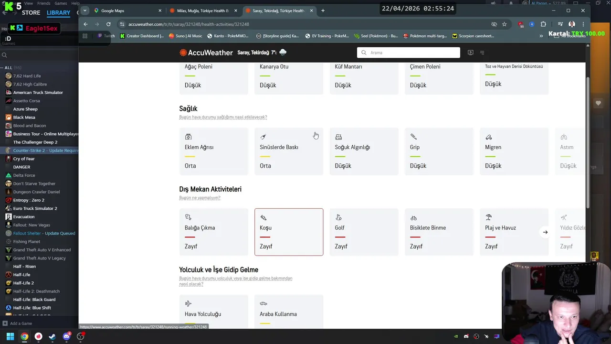Select the Grip health card
The image size is (611, 344).
[x=439, y=151]
